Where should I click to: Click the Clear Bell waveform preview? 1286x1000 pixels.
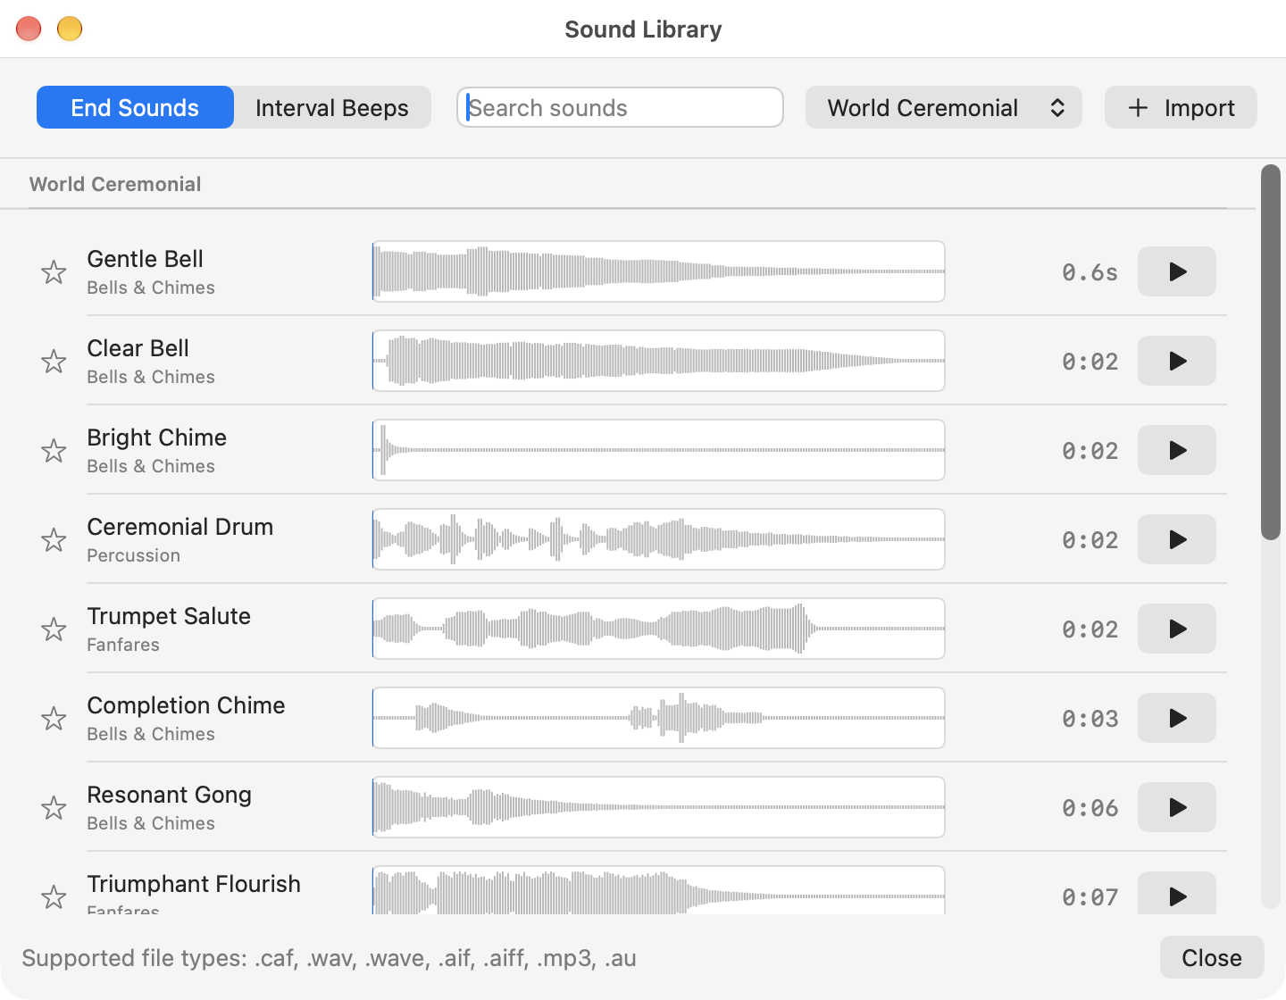[658, 361]
